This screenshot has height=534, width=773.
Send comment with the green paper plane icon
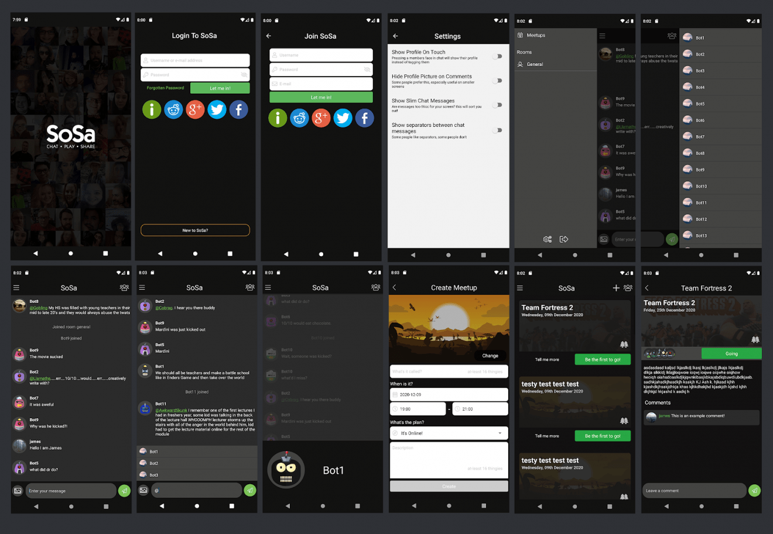(x=754, y=491)
